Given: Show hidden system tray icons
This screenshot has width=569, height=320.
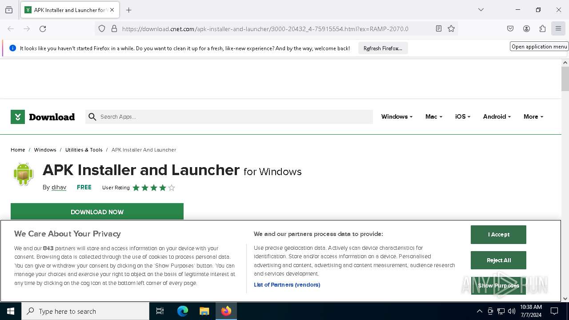Looking at the screenshot, I should coord(479,311).
